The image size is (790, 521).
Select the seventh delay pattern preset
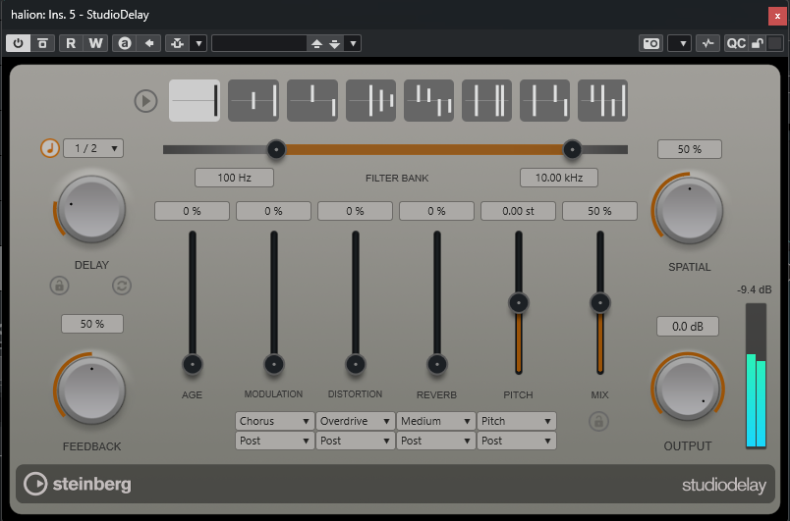[544, 101]
